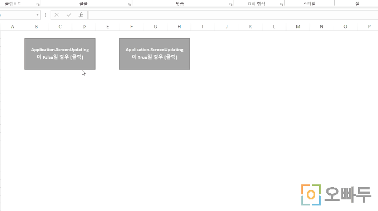Viewport: 378px width, 211px height.
Task: Select column G header
Action: pyautogui.click(x=155, y=27)
